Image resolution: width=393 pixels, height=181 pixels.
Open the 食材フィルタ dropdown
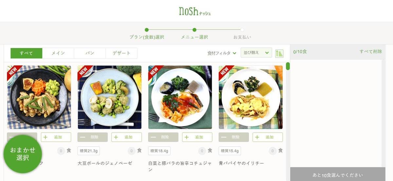point(222,53)
